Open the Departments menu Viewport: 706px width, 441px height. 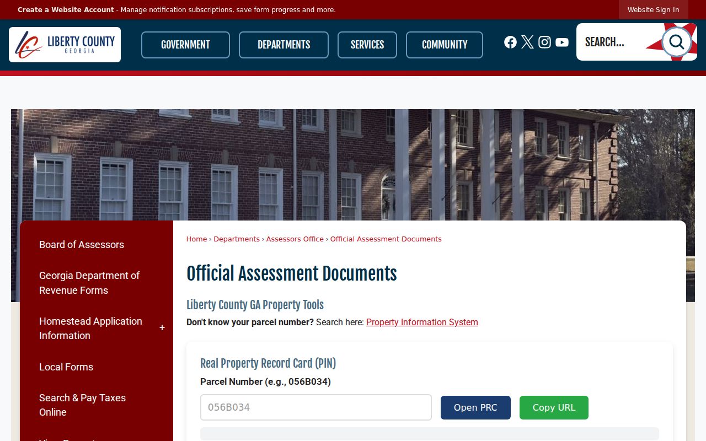[284, 45]
